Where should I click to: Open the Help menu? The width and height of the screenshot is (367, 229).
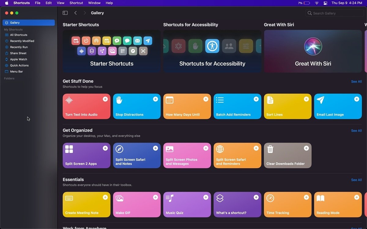109,3
